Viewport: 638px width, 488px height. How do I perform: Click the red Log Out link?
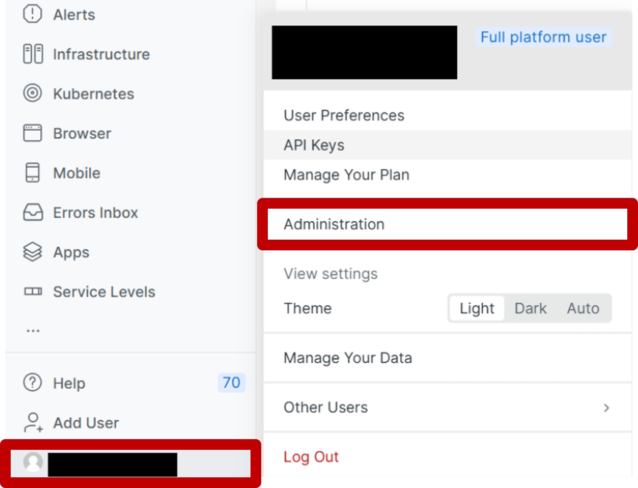[311, 457]
